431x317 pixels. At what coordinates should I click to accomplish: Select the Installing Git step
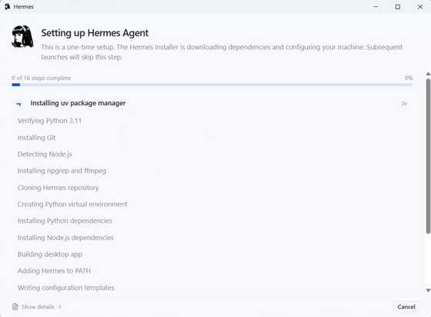[37, 138]
